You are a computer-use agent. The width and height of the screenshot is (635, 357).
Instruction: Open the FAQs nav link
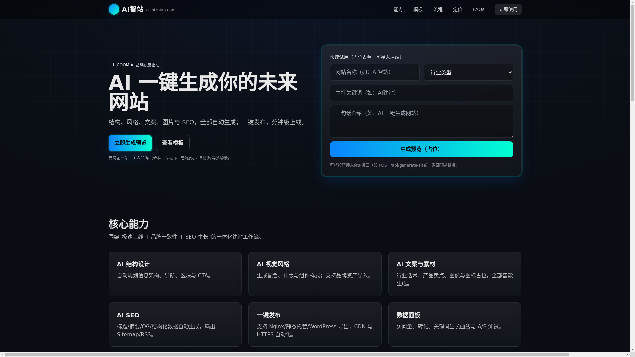tap(478, 9)
